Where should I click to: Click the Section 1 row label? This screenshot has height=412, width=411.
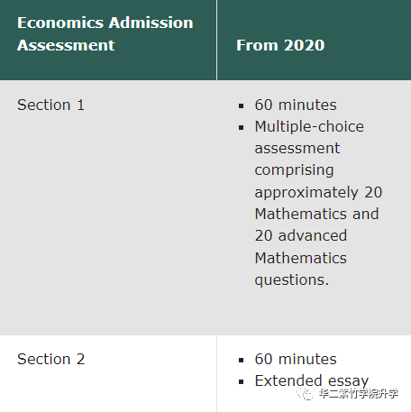(x=50, y=105)
